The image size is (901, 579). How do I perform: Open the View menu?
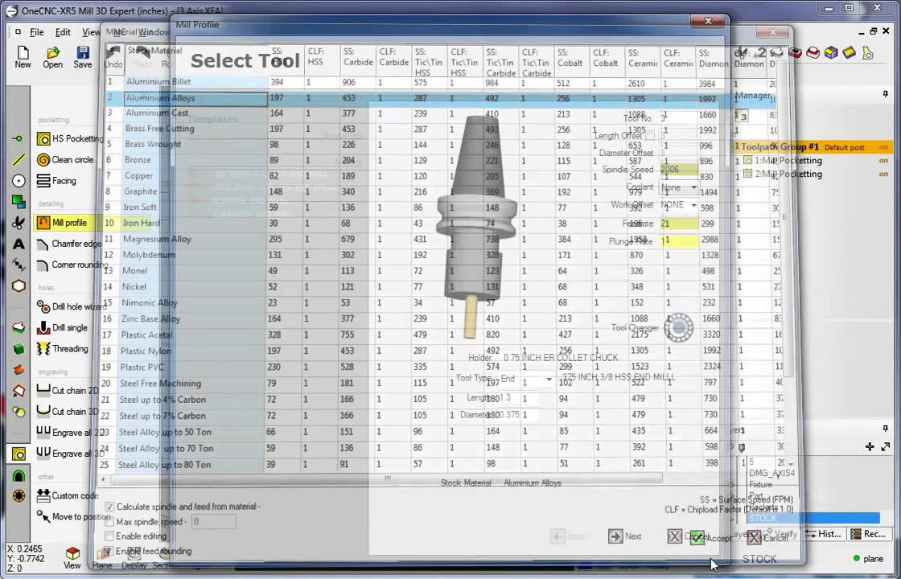coord(91,32)
